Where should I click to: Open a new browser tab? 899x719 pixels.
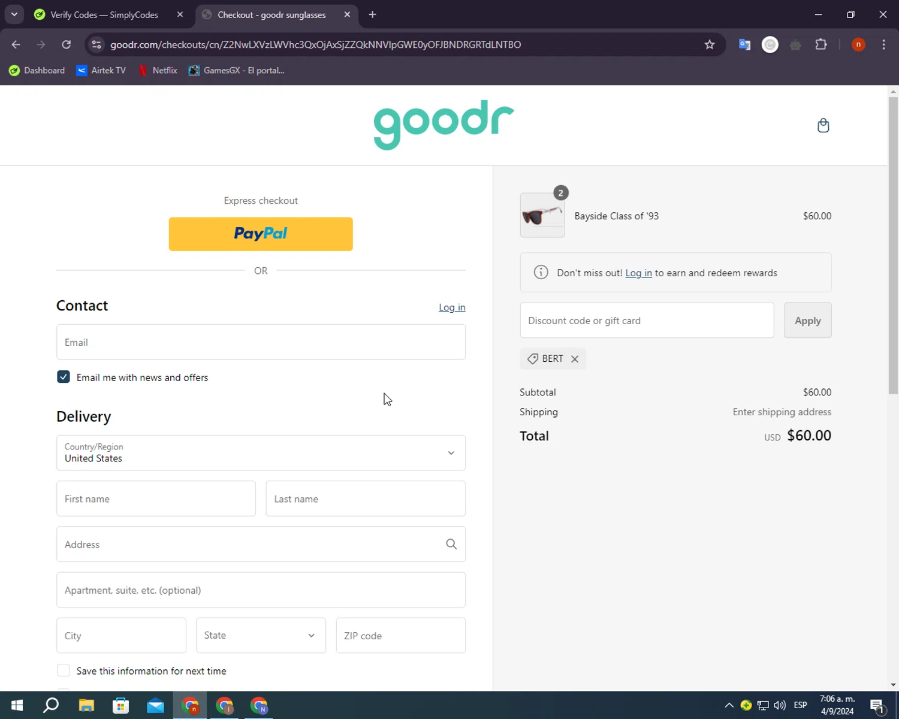point(372,14)
